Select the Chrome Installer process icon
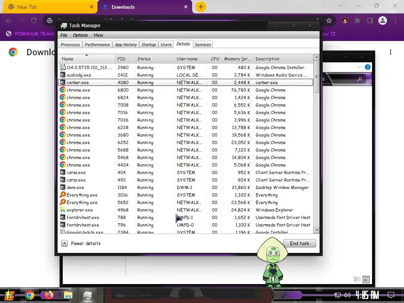404x303 pixels. (63, 67)
